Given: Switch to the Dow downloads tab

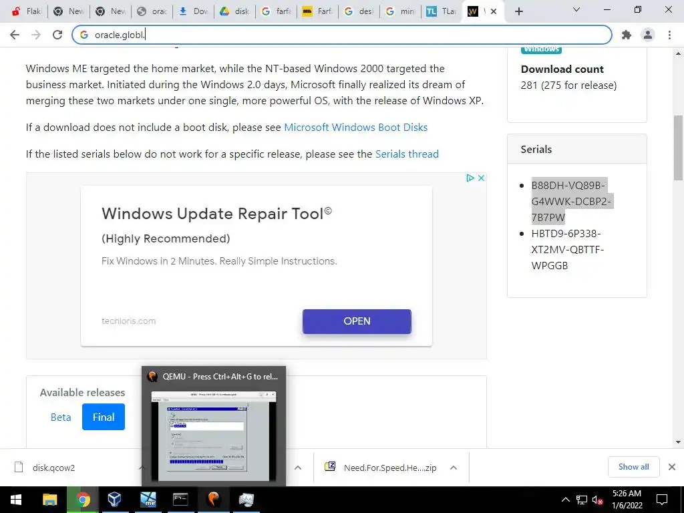Looking at the screenshot, I should pos(193,11).
